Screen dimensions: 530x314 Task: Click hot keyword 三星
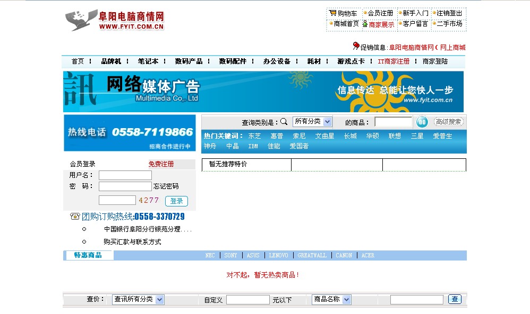(x=417, y=136)
